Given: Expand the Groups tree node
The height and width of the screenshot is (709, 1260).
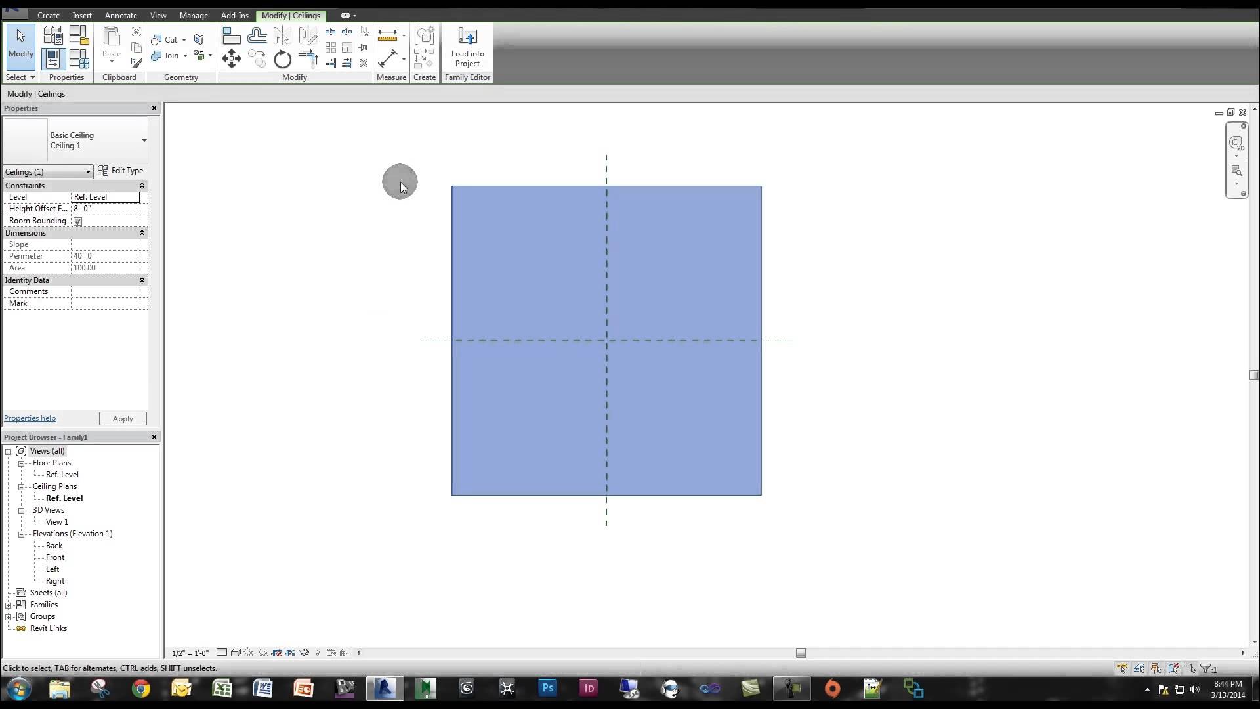Looking at the screenshot, I should (9, 616).
